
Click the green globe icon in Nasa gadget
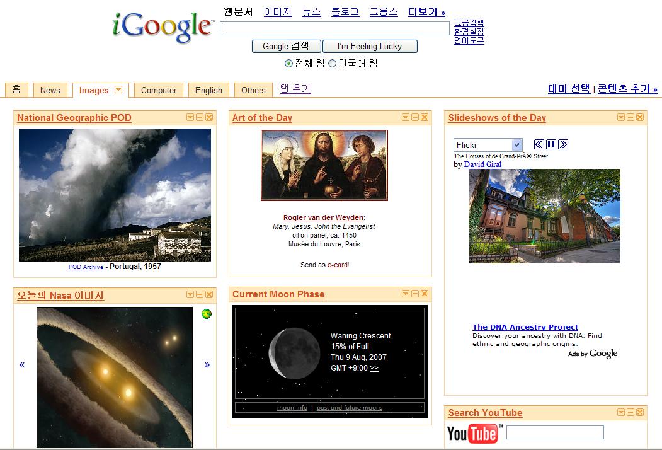pyautogui.click(x=207, y=314)
